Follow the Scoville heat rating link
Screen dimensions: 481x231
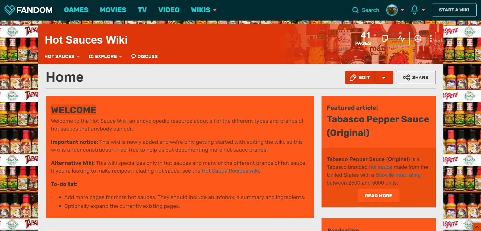(398, 175)
